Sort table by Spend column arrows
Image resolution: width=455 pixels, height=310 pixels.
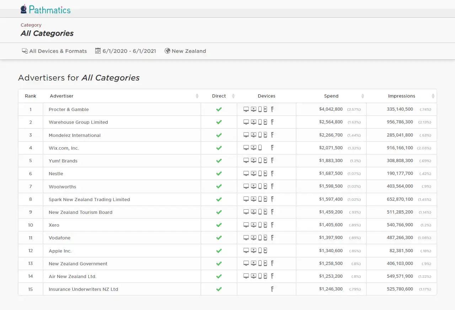[363, 96]
